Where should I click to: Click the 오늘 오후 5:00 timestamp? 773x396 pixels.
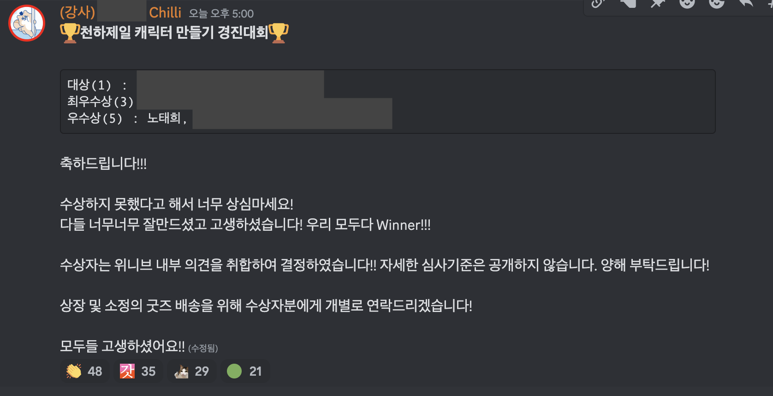221,13
